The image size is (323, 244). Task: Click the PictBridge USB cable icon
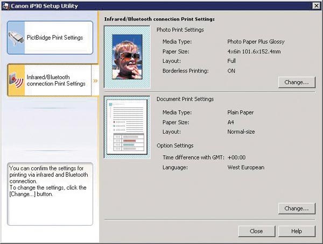point(16,38)
